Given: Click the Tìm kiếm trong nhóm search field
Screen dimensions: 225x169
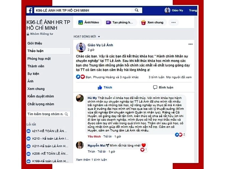Looking at the screenshot, I should click(x=48, y=114).
